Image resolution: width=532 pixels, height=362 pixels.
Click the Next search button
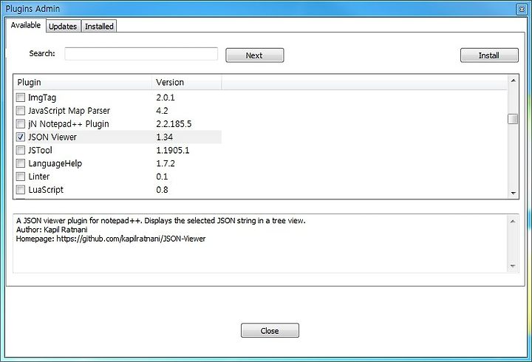[254, 55]
